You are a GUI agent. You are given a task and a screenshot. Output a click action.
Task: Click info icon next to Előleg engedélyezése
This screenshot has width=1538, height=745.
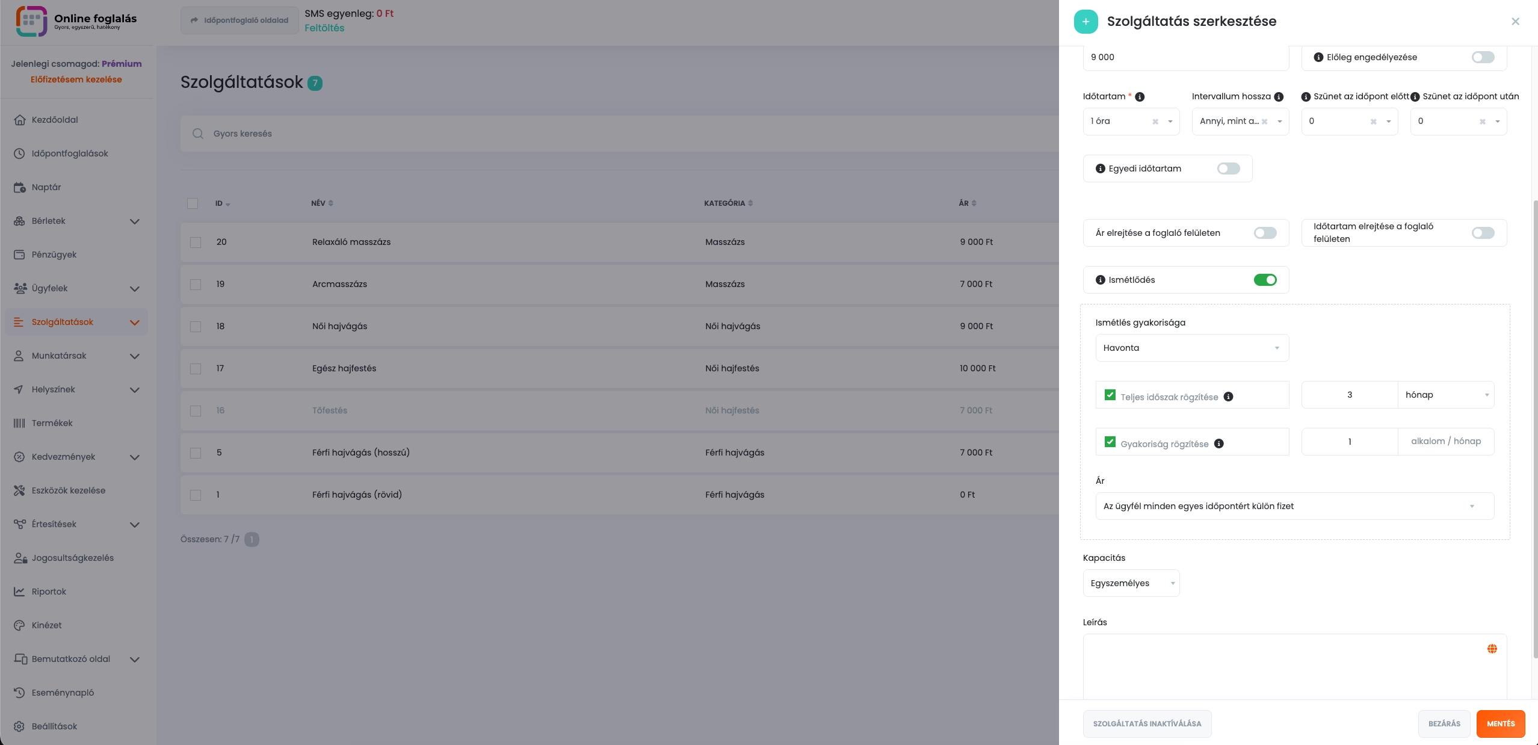1318,57
